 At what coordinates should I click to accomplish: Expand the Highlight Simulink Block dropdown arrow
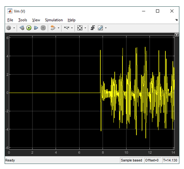[59, 28]
